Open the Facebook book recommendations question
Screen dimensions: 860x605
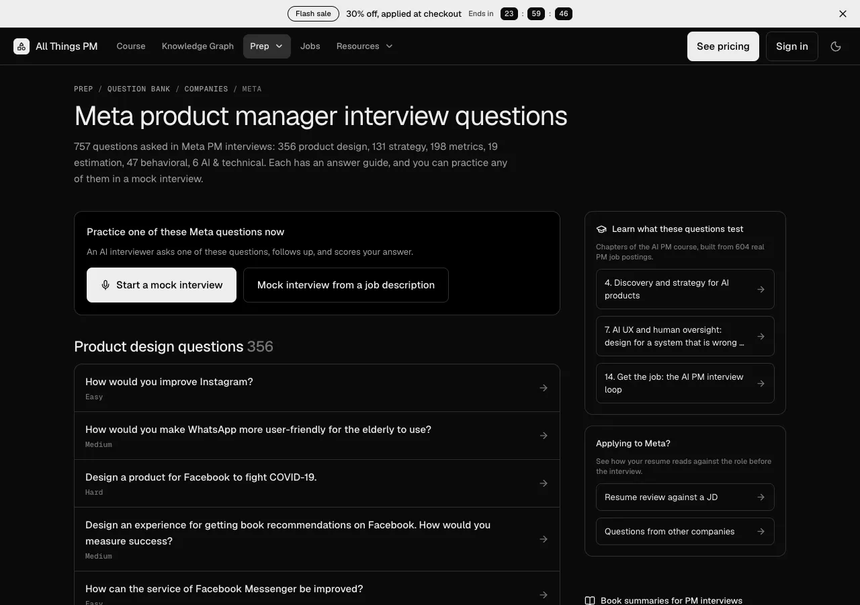pyautogui.click(x=317, y=539)
